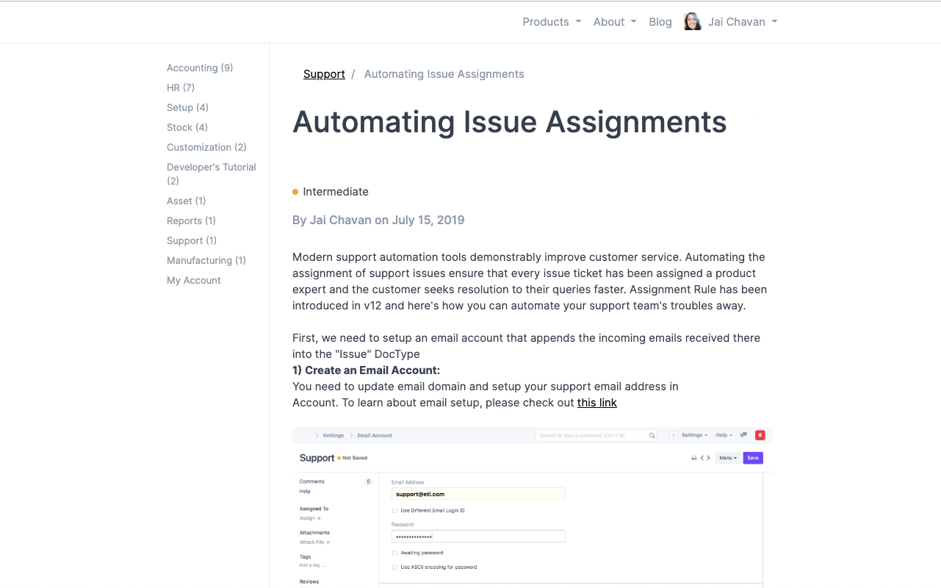Viewport: 941px width, 588px height.
Task: Click the plus icon next to Assign
Action: [x=319, y=518]
